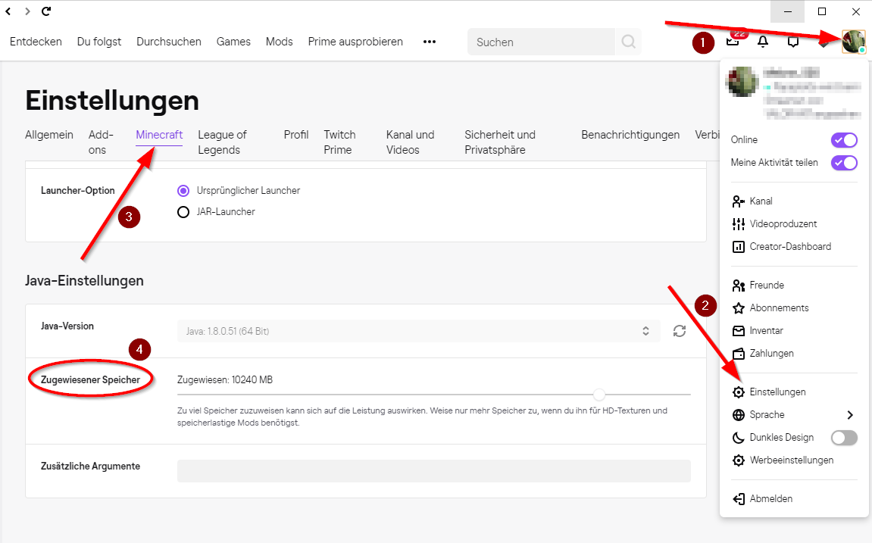
Task: Toggle the Online status switch
Action: coord(844,140)
